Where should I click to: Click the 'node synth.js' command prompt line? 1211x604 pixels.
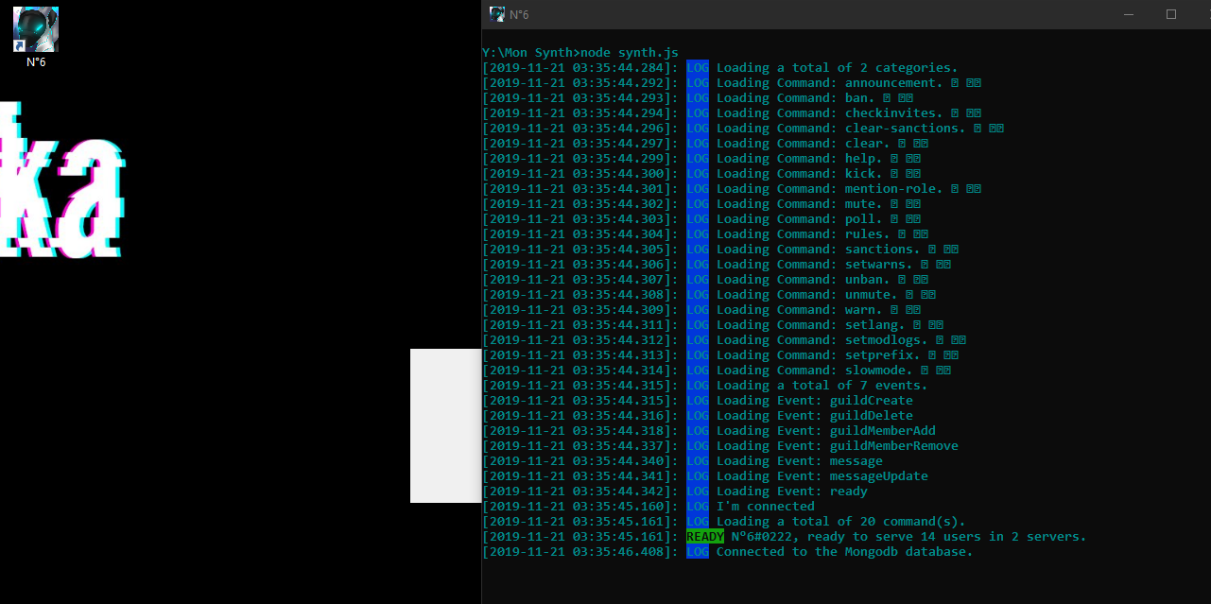(x=580, y=53)
